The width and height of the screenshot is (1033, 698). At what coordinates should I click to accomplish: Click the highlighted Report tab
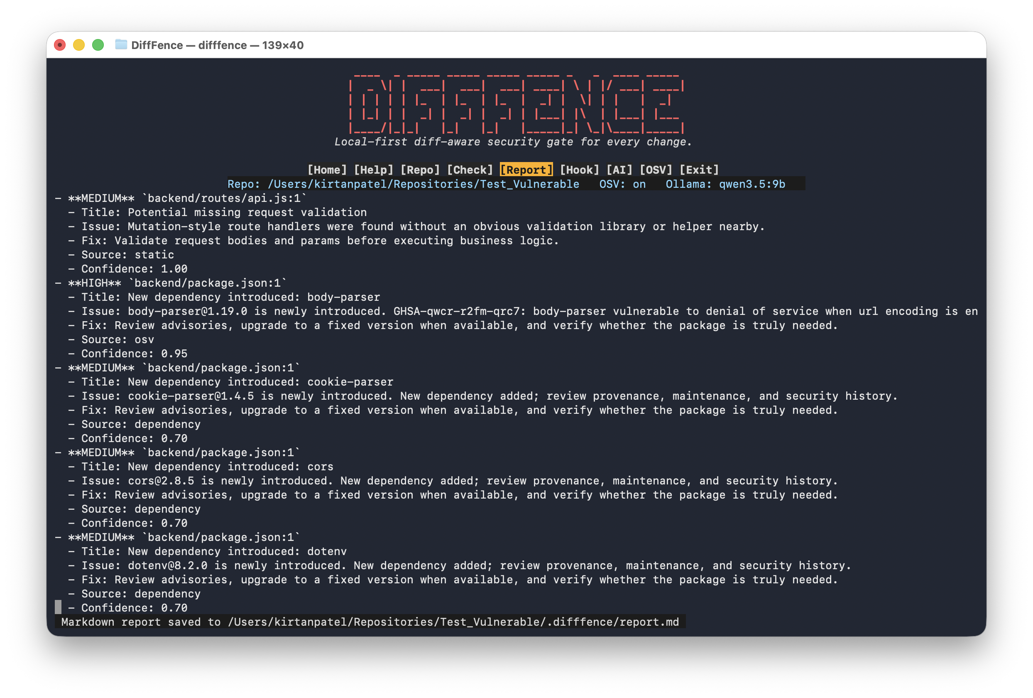[x=526, y=170]
